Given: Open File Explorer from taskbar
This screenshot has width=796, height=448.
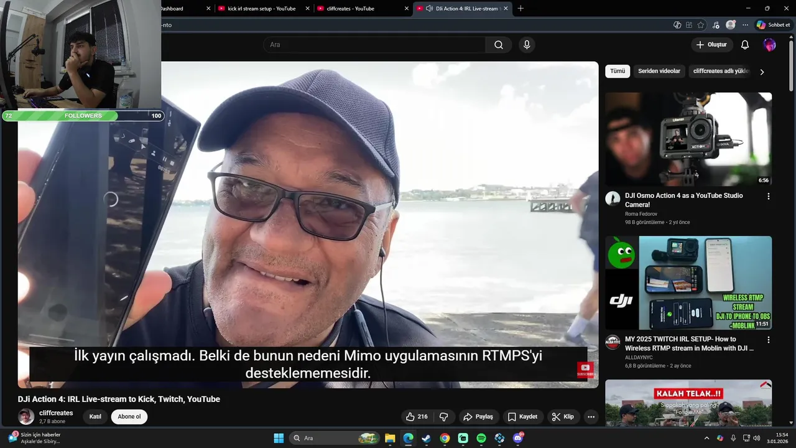Looking at the screenshot, I should point(390,438).
